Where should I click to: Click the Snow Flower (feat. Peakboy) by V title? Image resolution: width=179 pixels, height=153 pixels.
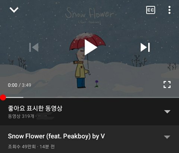[56, 136]
